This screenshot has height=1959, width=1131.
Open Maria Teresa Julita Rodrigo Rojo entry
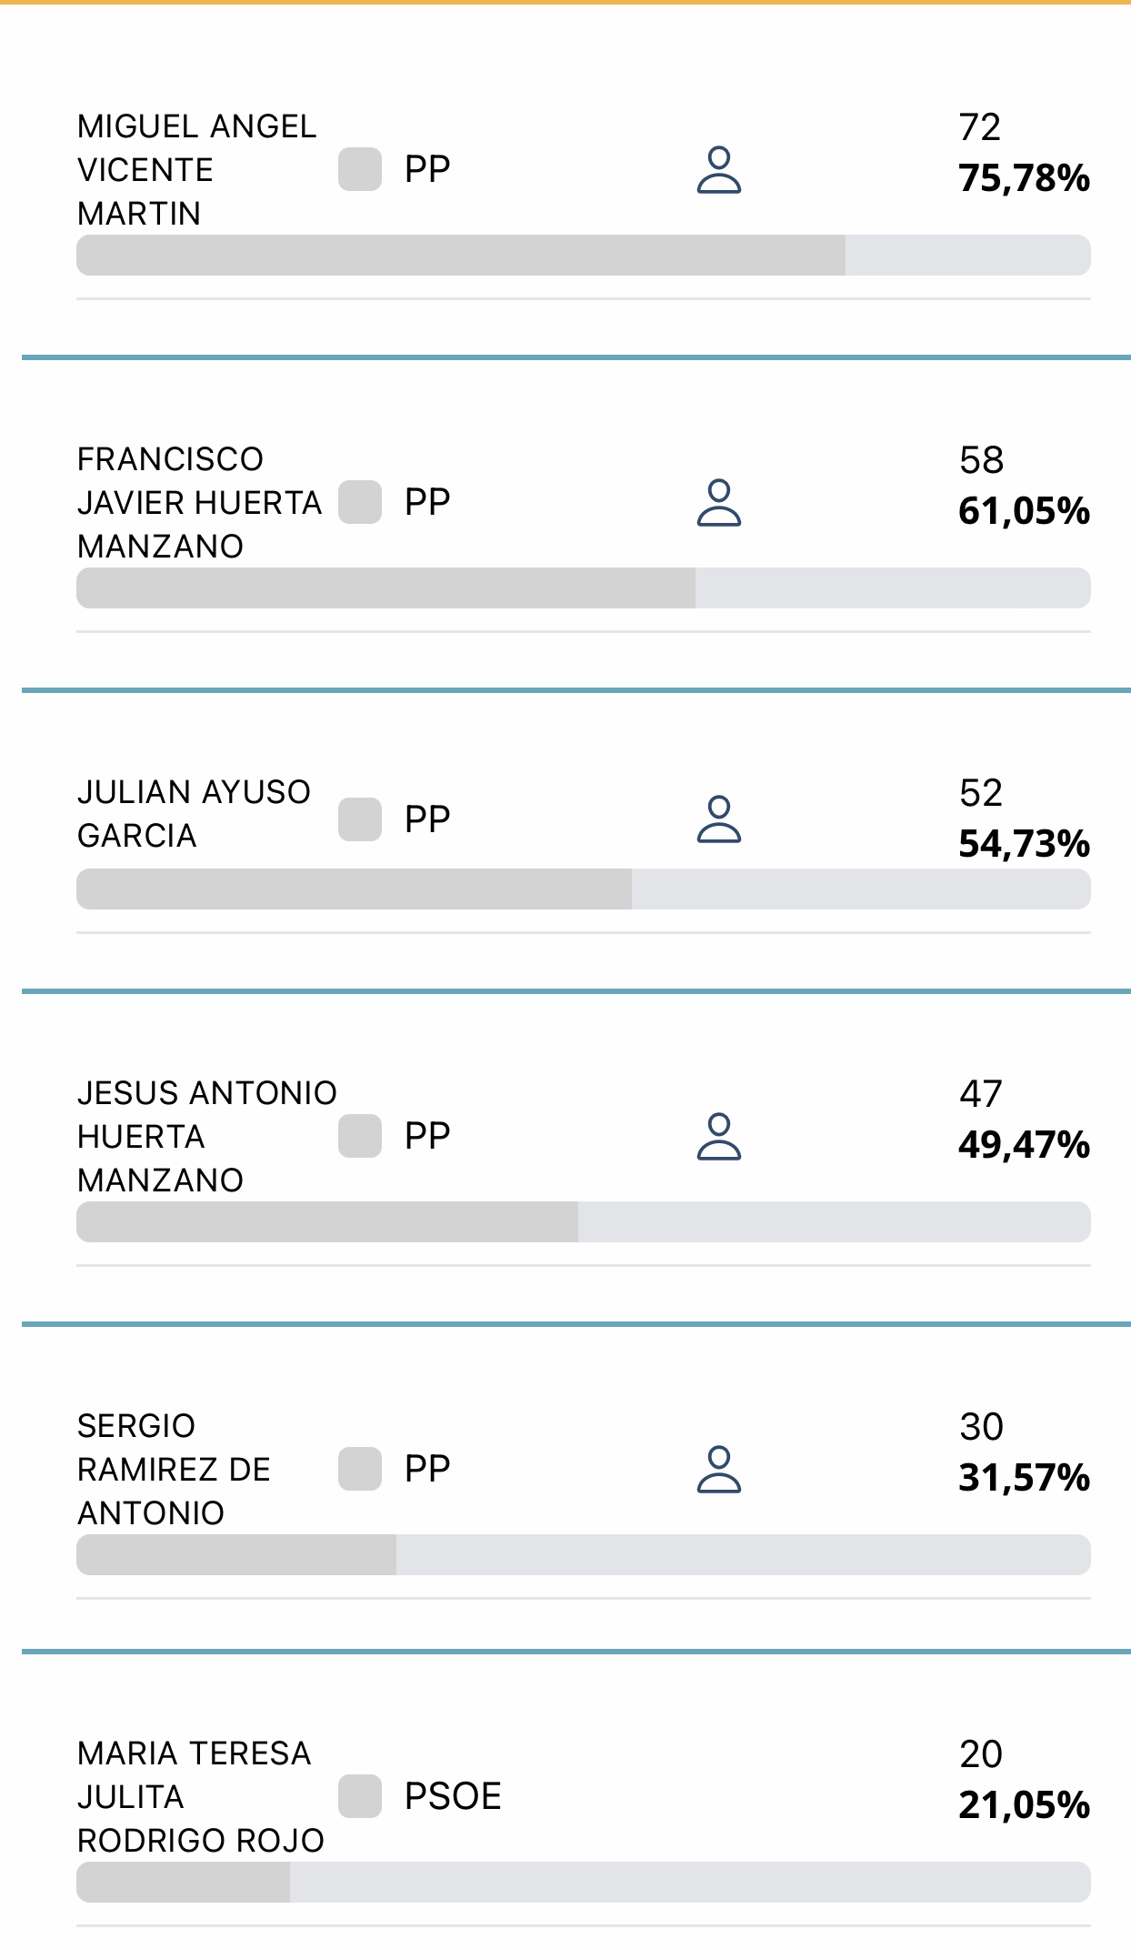[200, 1796]
